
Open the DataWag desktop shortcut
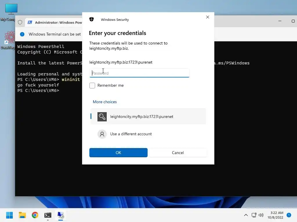(8, 40)
